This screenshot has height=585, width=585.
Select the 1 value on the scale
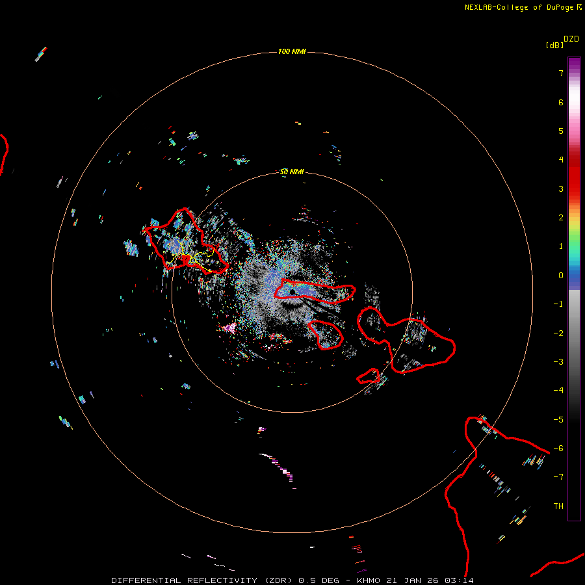pos(561,246)
